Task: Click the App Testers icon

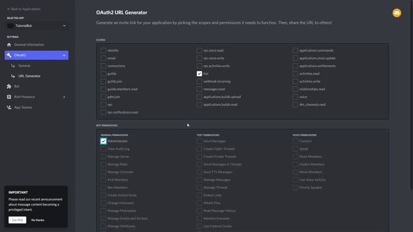Action: coord(9,108)
